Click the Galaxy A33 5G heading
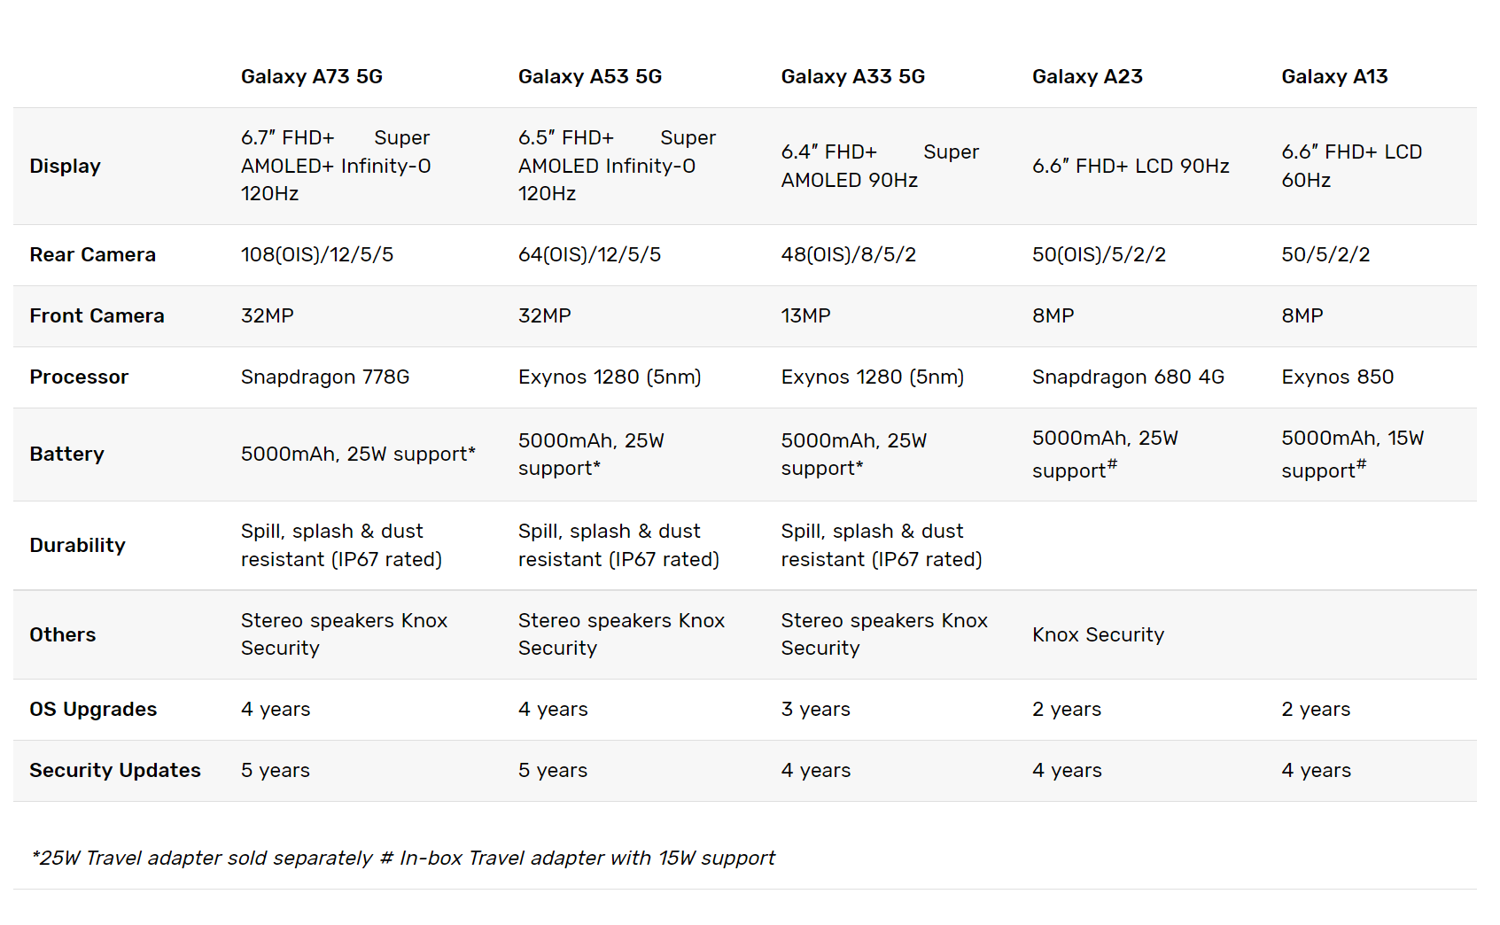The height and width of the screenshot is (925, 1500). [x=852, y=77]
